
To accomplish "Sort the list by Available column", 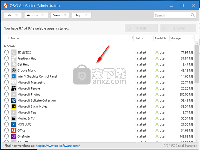I will (x=161, y=38).
